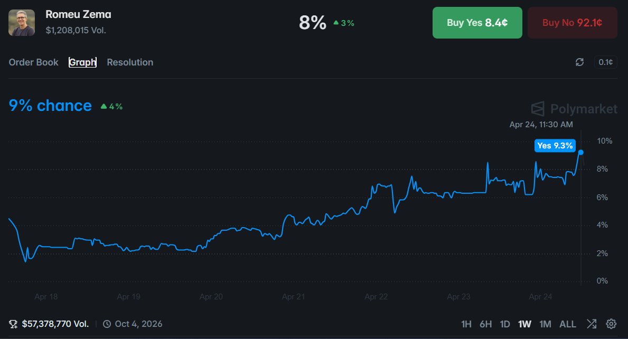
Task: Click the 0.1¢ tick size box
Action: coord(606,62)
